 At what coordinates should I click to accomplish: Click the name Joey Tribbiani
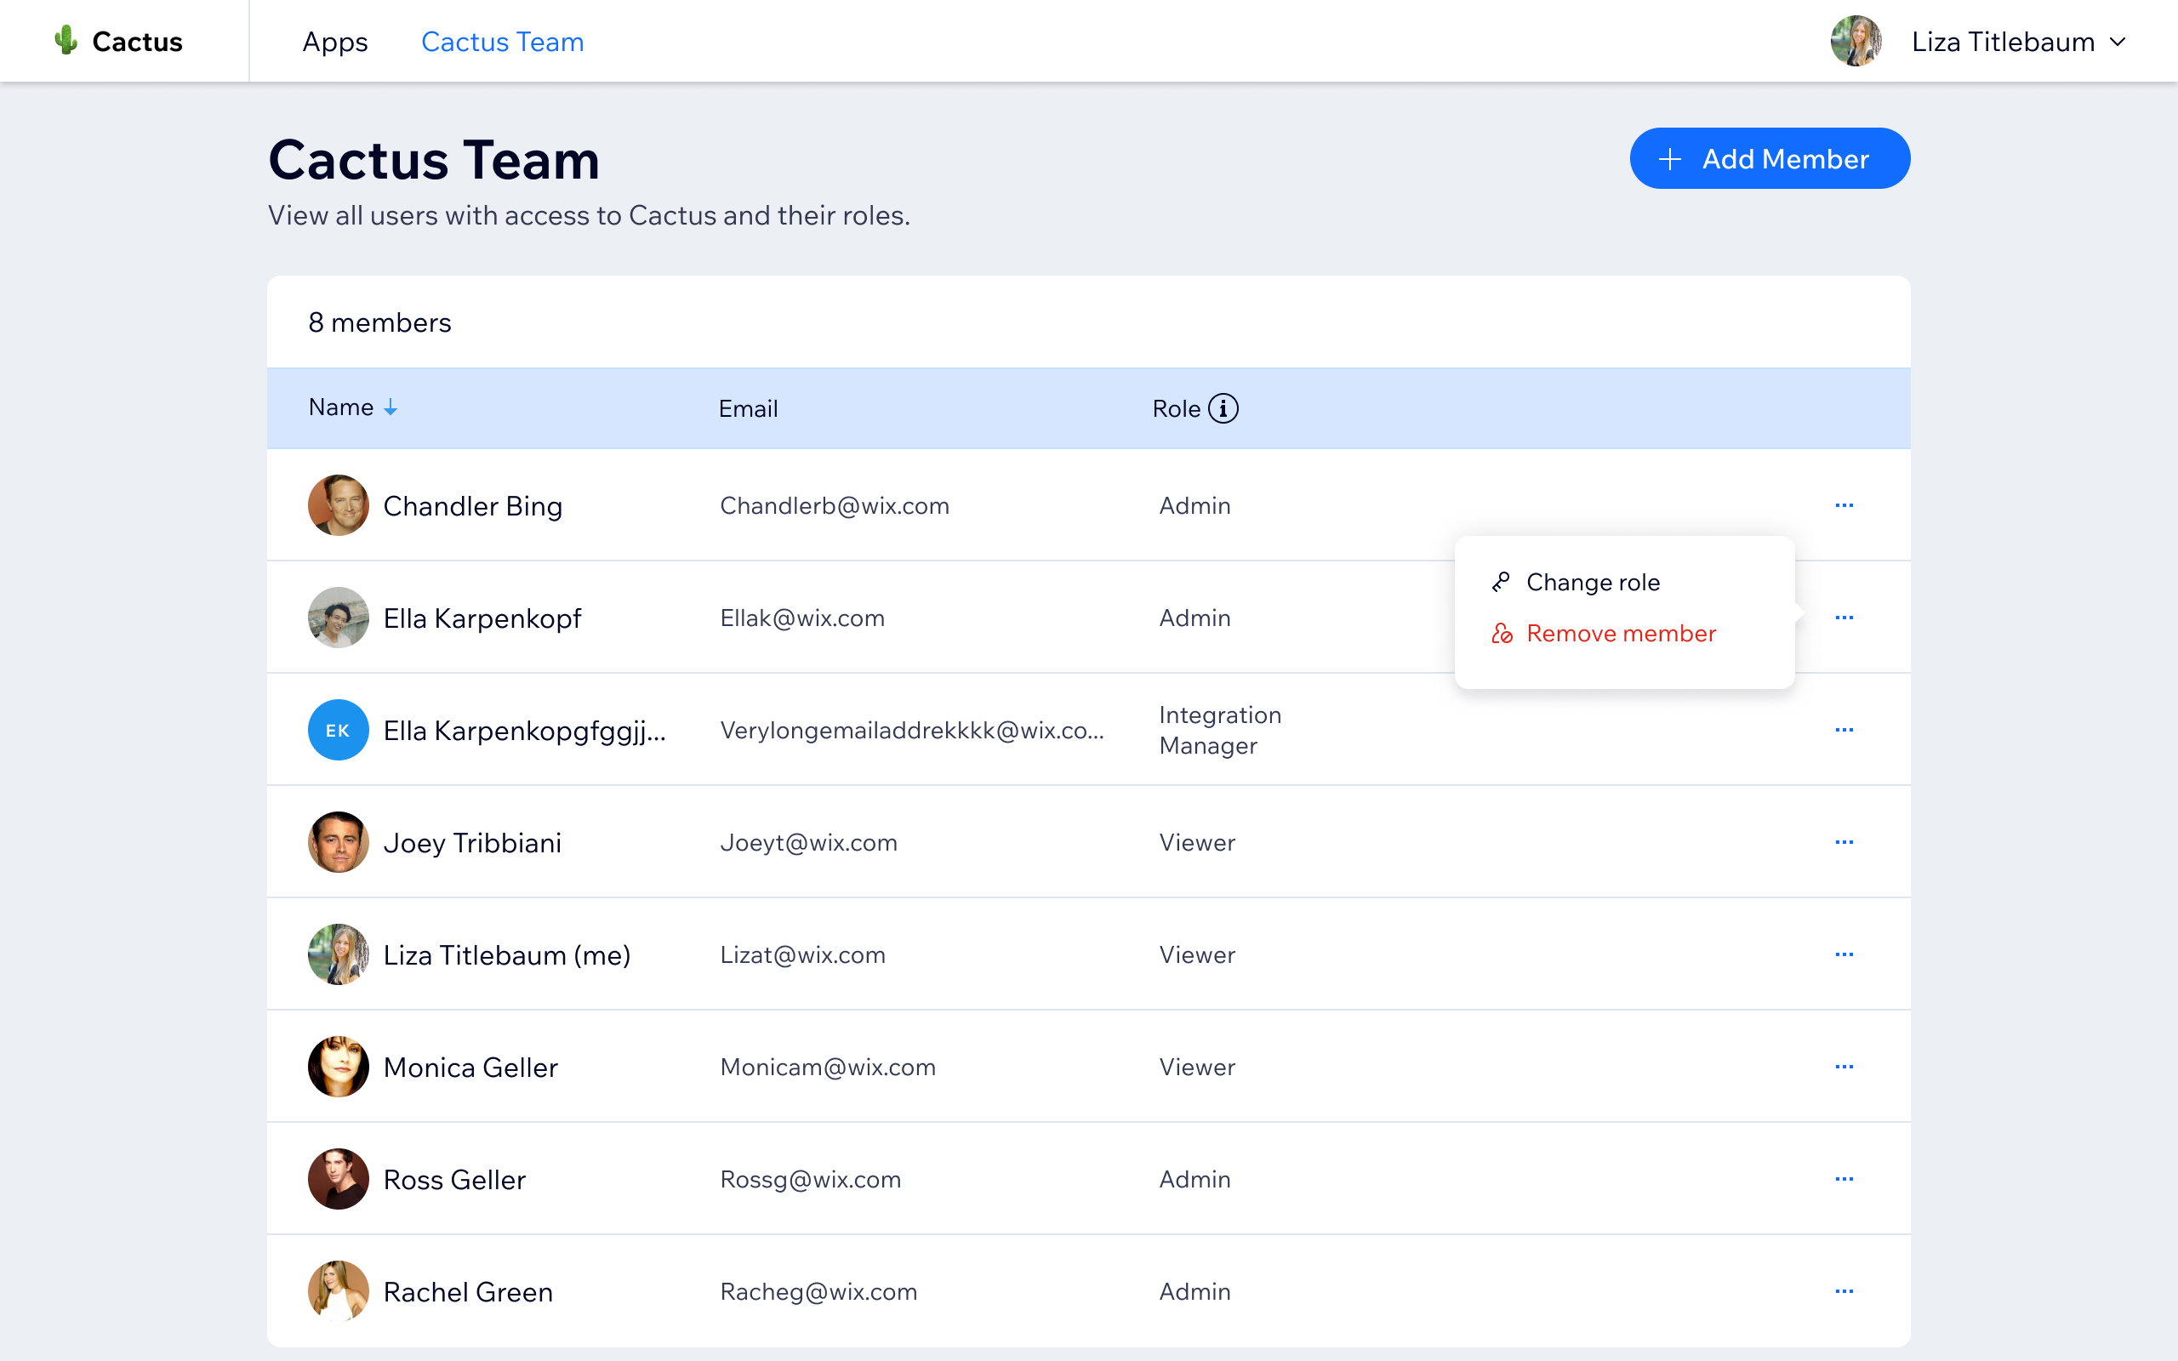pyautogui.click(x=472, y=842)
